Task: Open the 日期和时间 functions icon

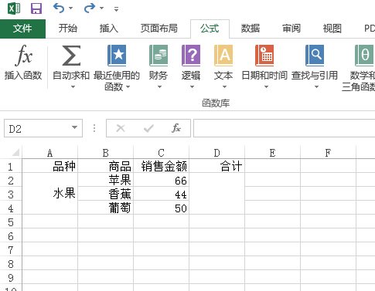Action: point(264,56)
